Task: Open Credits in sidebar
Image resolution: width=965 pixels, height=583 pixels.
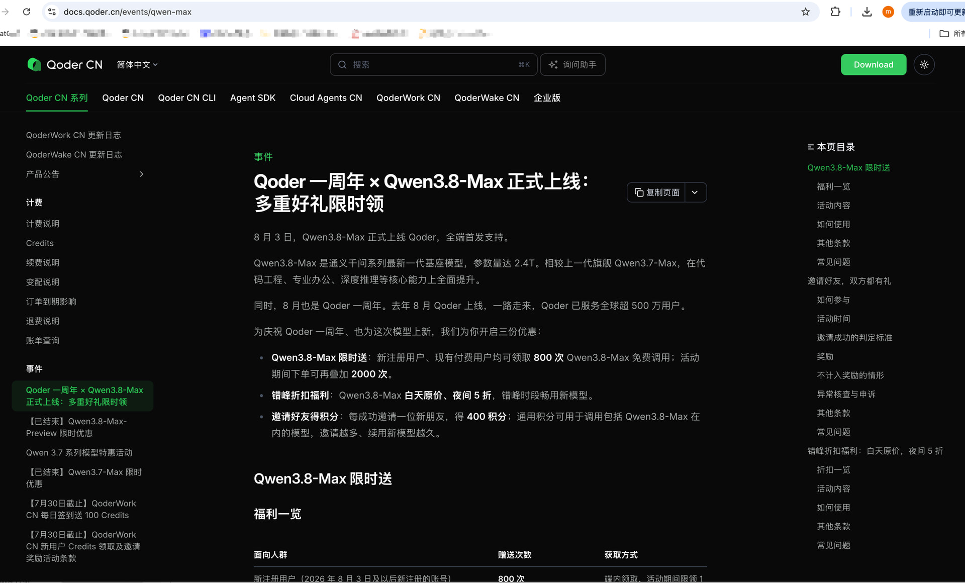Action: pyautogui.click(x=40, y=243)
